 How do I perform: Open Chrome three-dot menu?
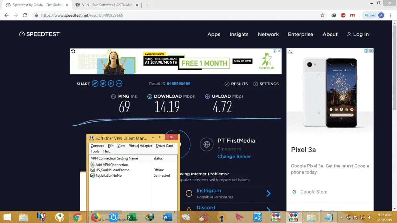[391, 15]
